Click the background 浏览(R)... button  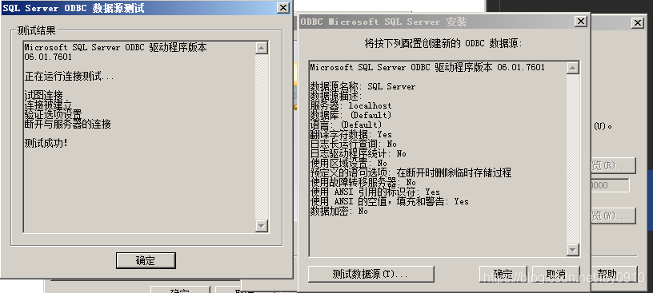point(613,165)
